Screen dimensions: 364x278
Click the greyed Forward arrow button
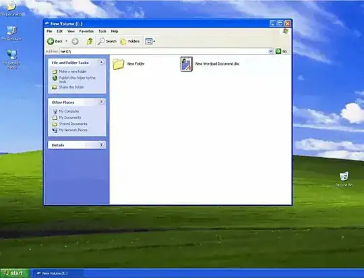75,41
